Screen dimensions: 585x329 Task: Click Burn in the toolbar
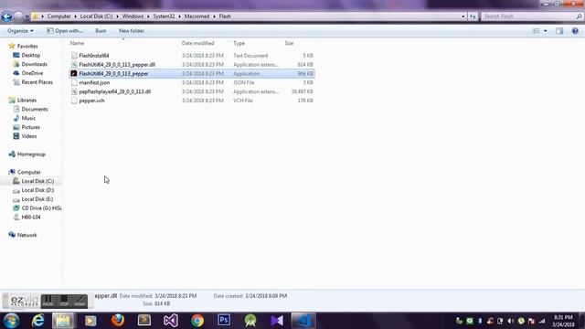(x=101, y=31)
